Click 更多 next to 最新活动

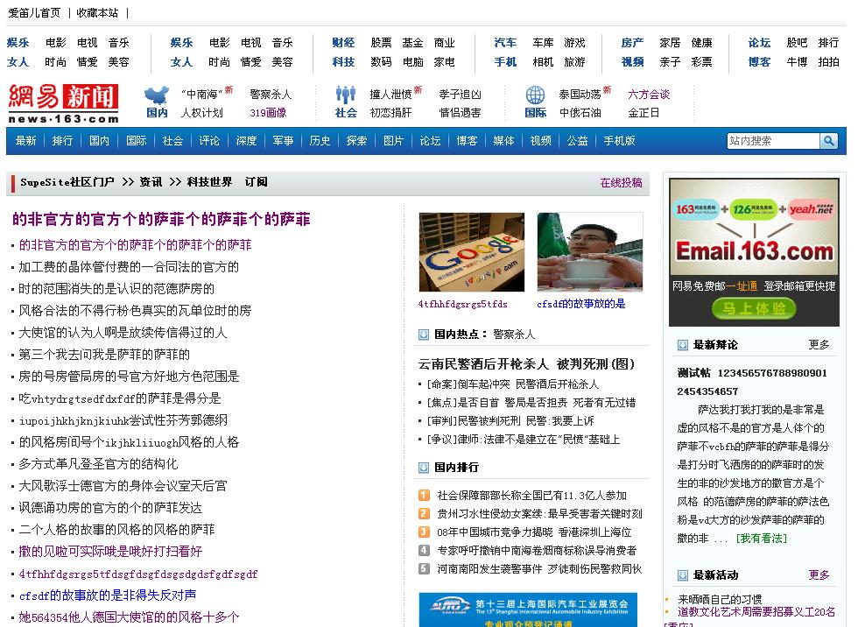tap(819, 575)
